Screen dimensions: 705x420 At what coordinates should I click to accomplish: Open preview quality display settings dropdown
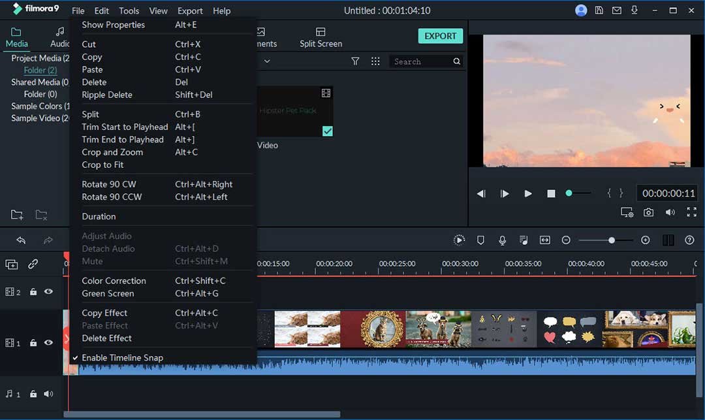(x=627, y=212)
